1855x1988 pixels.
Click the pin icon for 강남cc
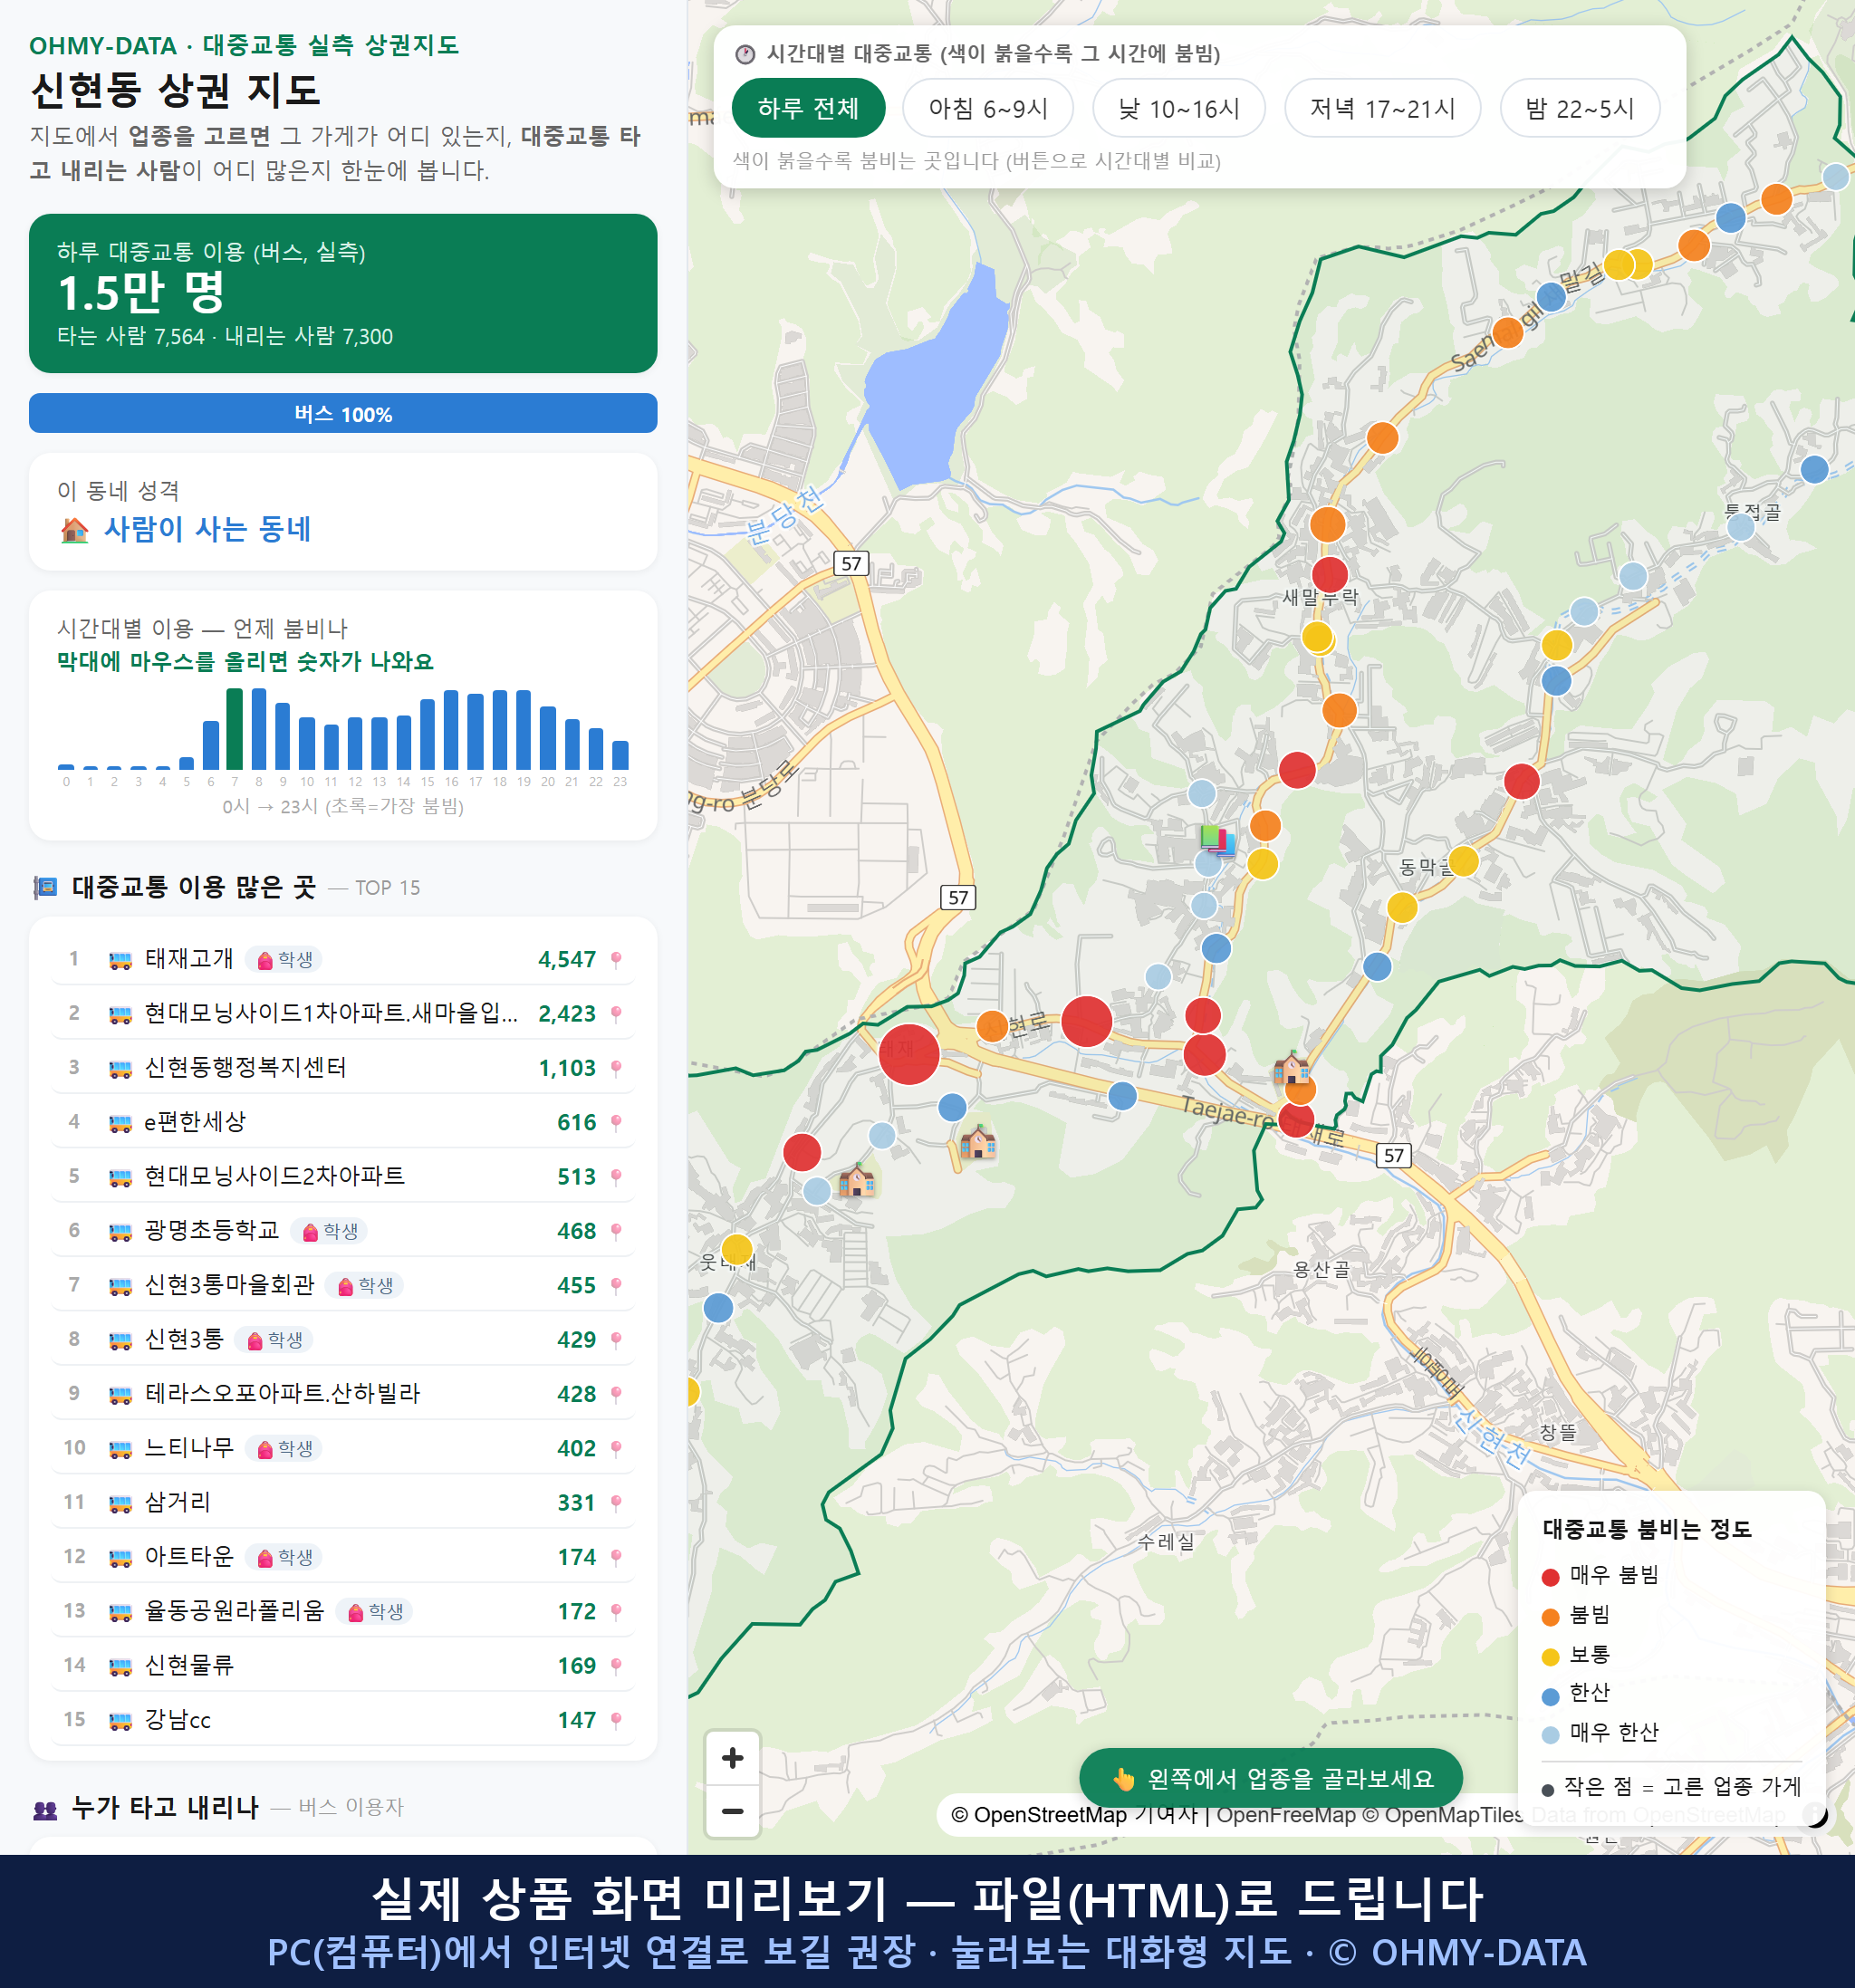(x=616, y=1721)
